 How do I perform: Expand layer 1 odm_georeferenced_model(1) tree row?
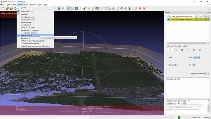[167, 20]
